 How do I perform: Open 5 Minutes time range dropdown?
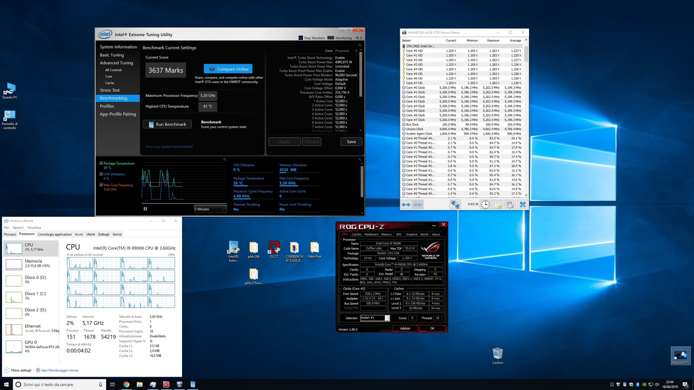tap(210, 209)
